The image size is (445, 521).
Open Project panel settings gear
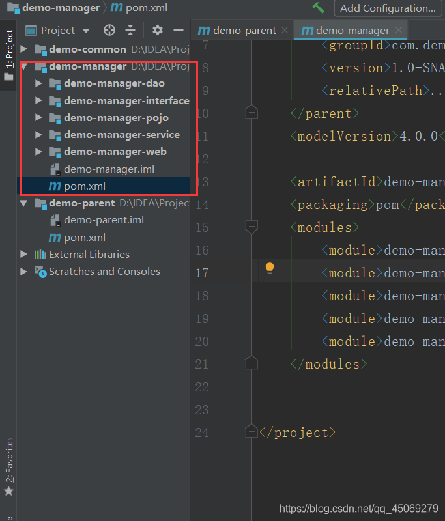(x=158, y=30)
